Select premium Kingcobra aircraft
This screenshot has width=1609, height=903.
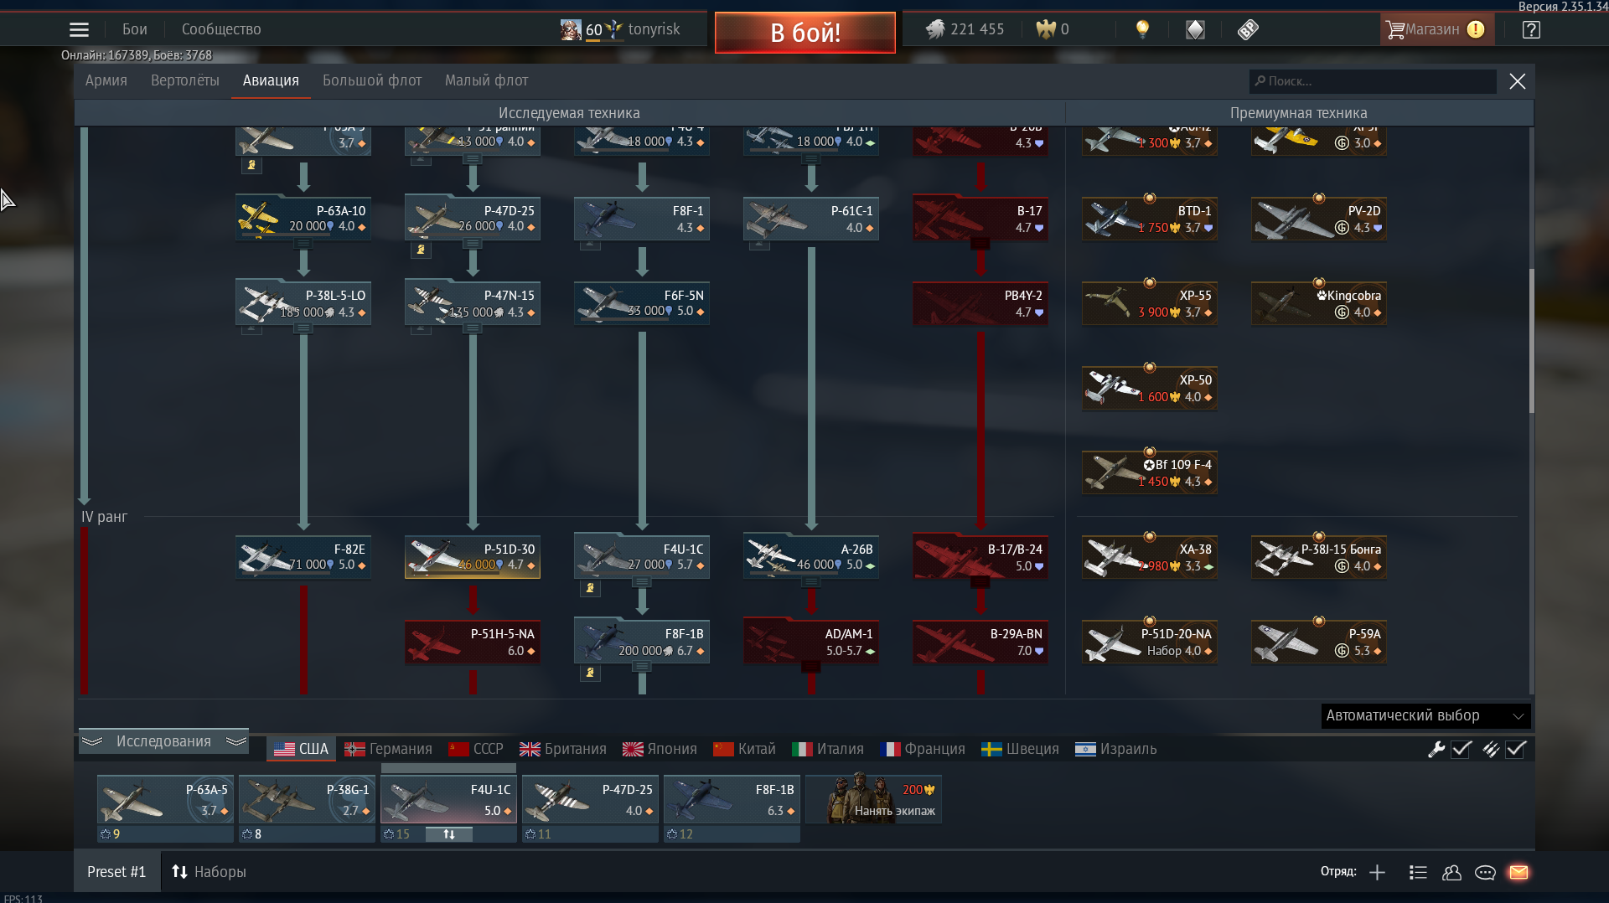coord(1319,303)
